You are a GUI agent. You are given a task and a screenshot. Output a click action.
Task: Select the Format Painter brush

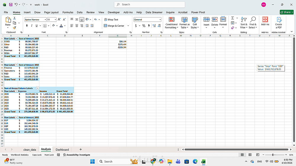point(14,28)
